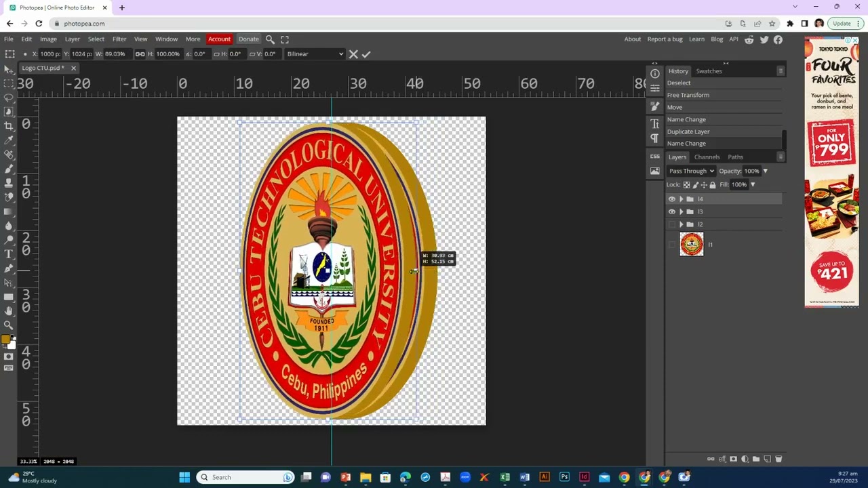This screenshot has height=488, width=868.
Task: Open the Character panel icon
Action: (x=654, y=124)
